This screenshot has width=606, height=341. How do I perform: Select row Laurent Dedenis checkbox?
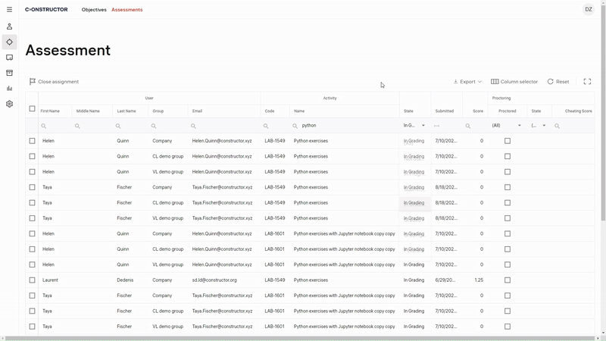click(32, 280)
